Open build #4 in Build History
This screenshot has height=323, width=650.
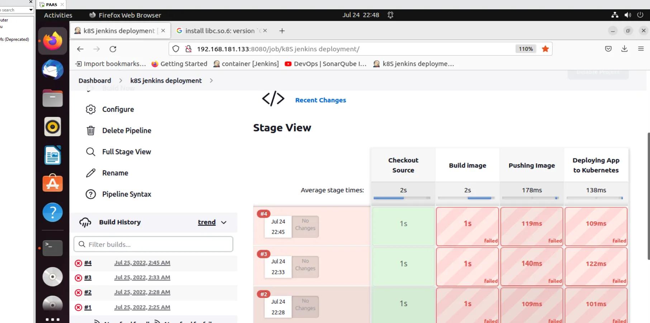pos(88,263)
